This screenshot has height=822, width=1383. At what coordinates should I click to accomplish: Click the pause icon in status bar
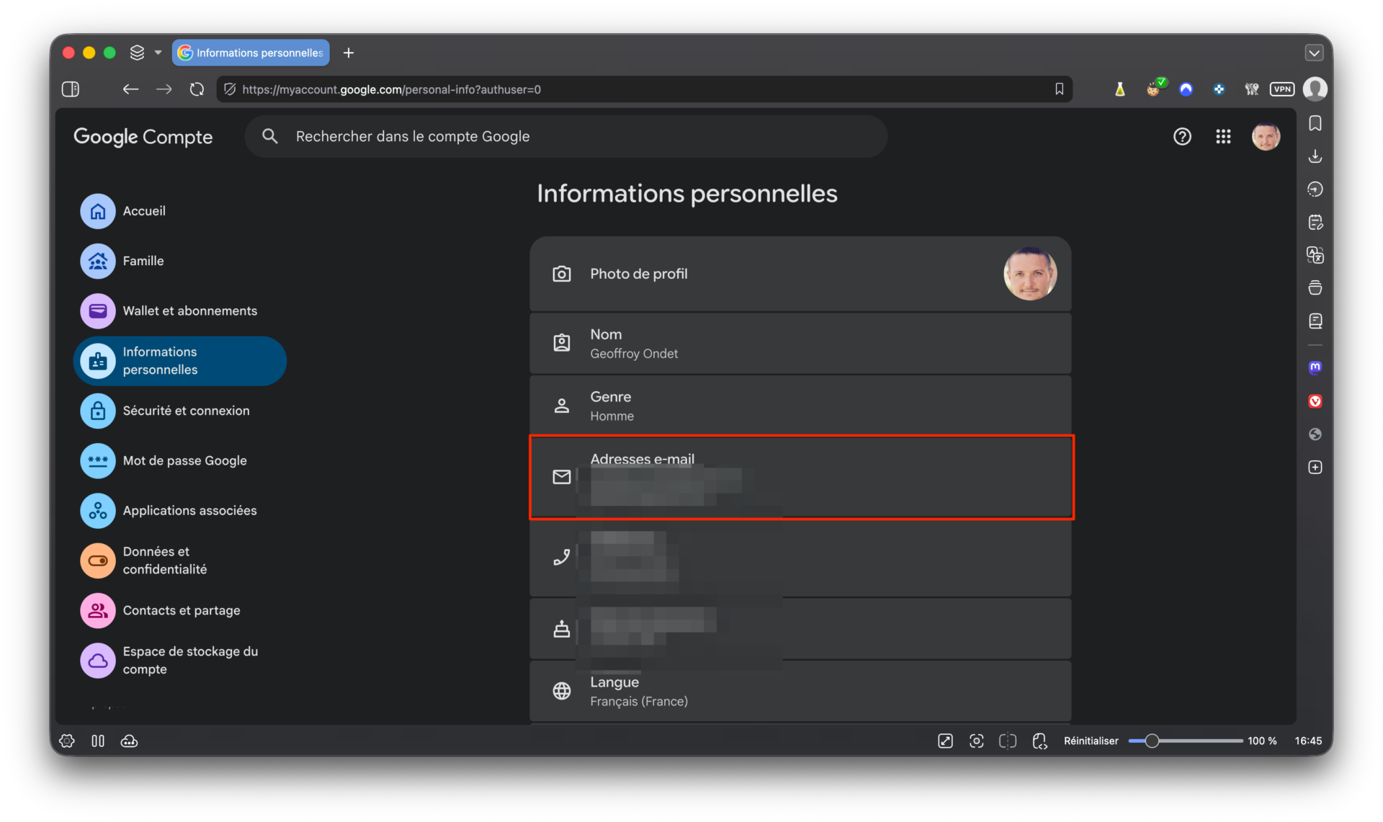coord(98,741)
